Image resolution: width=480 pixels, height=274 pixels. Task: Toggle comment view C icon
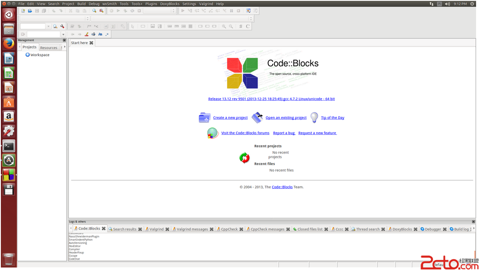point(248,26)
